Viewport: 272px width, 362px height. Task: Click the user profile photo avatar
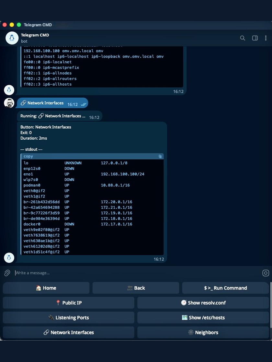point(9,103)
